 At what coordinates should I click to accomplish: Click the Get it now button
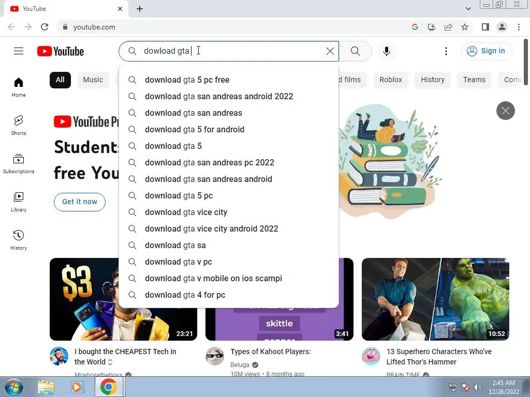click(x=79, y=202)
